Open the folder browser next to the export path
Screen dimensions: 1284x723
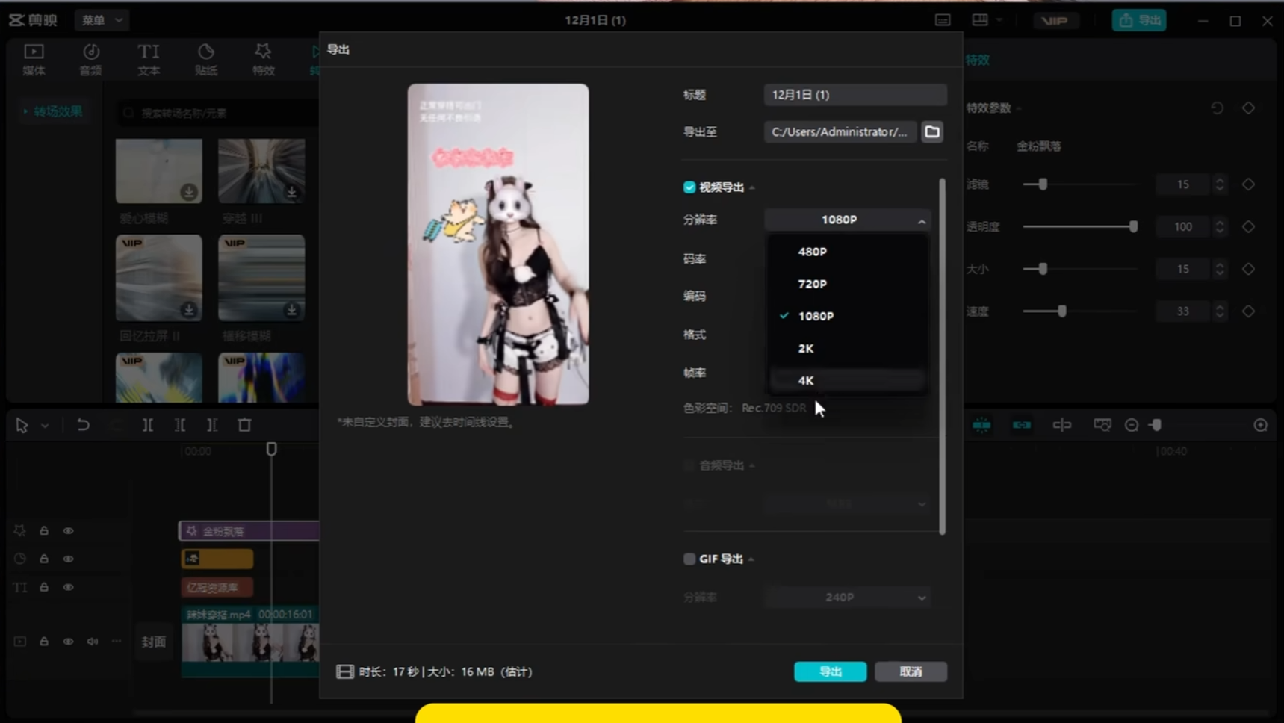931,131
